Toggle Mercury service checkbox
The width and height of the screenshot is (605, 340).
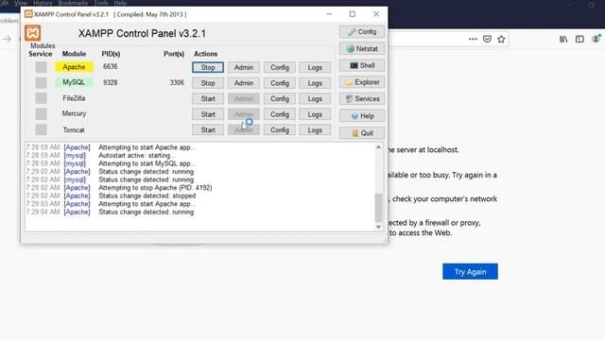[41, 113]
